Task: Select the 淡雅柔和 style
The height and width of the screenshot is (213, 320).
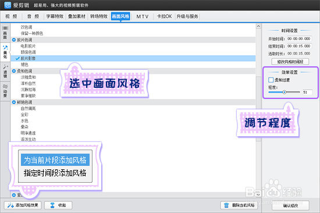Action: (x=28, y=77)
